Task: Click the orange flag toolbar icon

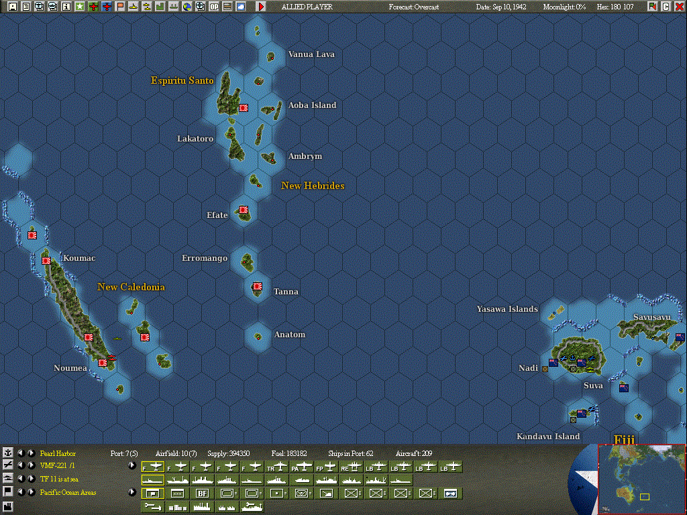Action: point(120,7)
